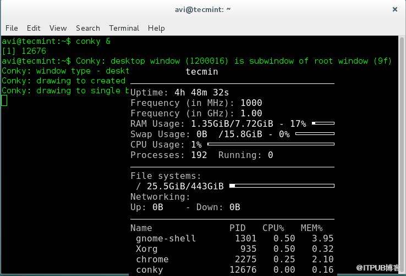Click the window title 'avi@tecmint: ~'
Viewport: 406px width, 276px height.
pyautogui.click(x=203, y=9)
